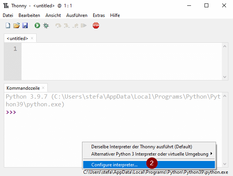The width and height of the screenshot is (233, 176).
Task: Run the current script with the green play icon
Action: point(37,26)
